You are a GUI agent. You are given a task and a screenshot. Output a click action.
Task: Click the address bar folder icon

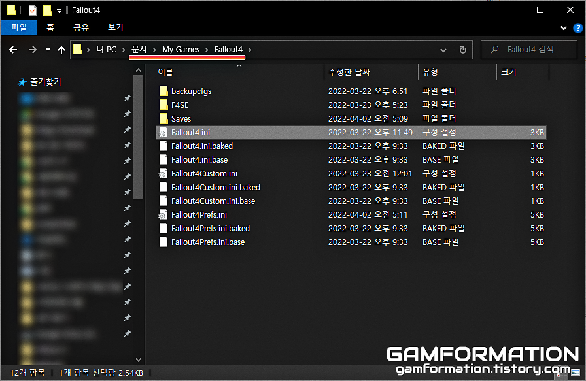pos(77,49)
